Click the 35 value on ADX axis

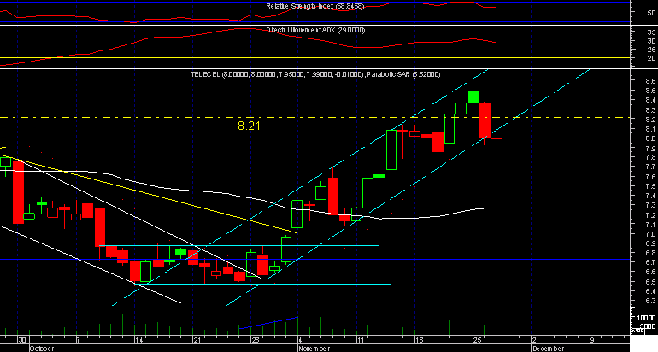652,32
